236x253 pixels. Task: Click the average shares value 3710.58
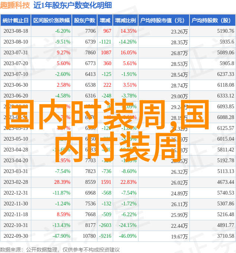(x=226, y=236)
